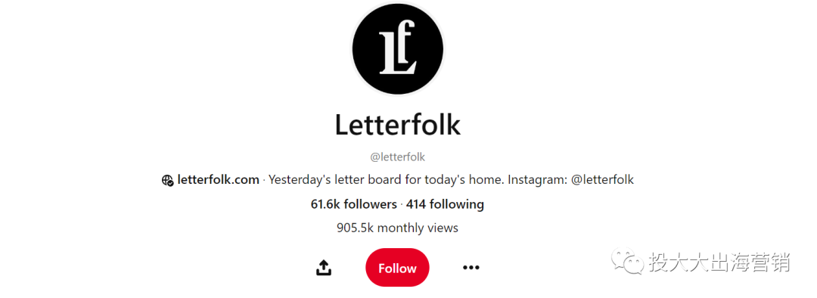Click the word "following" beside 414
This screenshot has width=817, height=298.
pyautogui.click(x=456, y=204)
